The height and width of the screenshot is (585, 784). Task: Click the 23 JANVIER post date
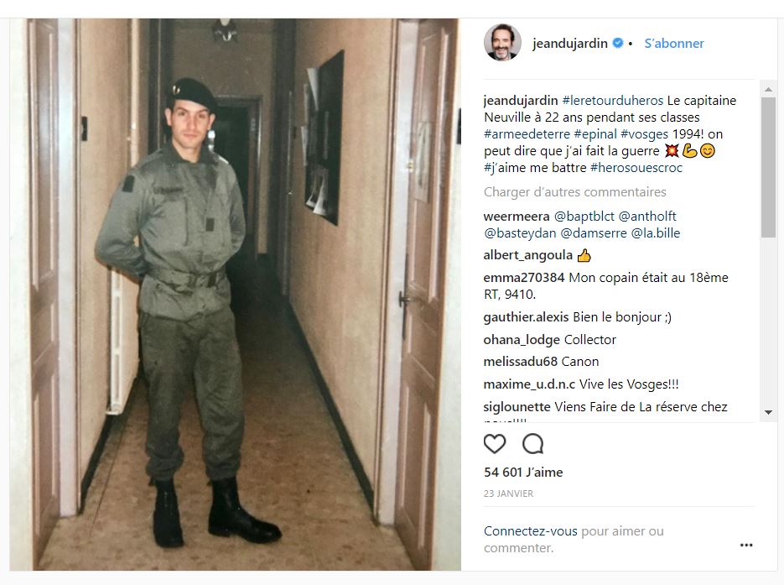pyautogui.click(x=508, y=494)
